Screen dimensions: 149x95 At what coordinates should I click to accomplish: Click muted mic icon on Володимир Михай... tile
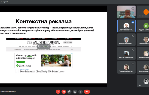[x=133, y=8]
